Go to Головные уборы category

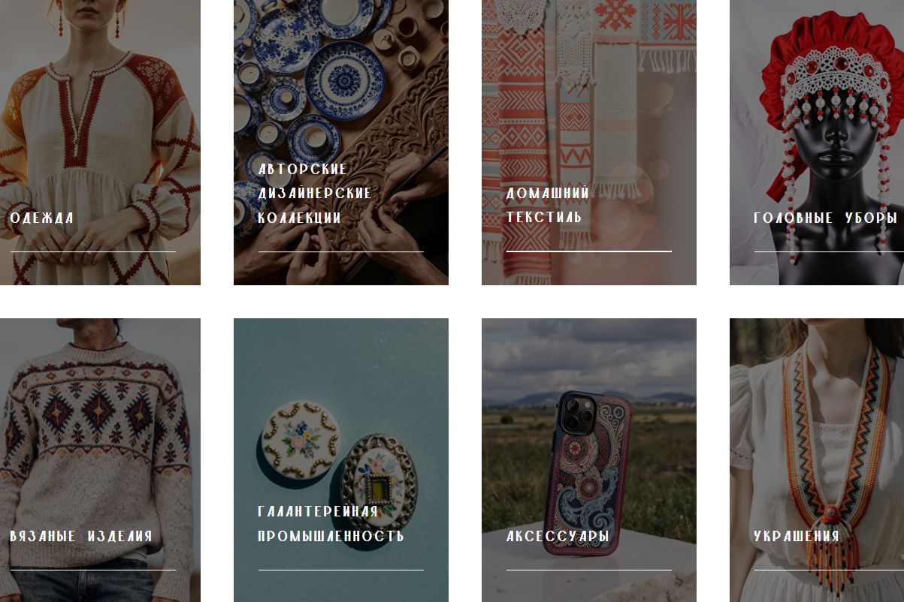click(826, 218)
